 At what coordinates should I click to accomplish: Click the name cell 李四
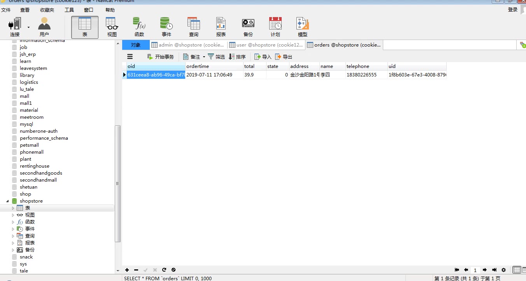click(x=332, y=75)
